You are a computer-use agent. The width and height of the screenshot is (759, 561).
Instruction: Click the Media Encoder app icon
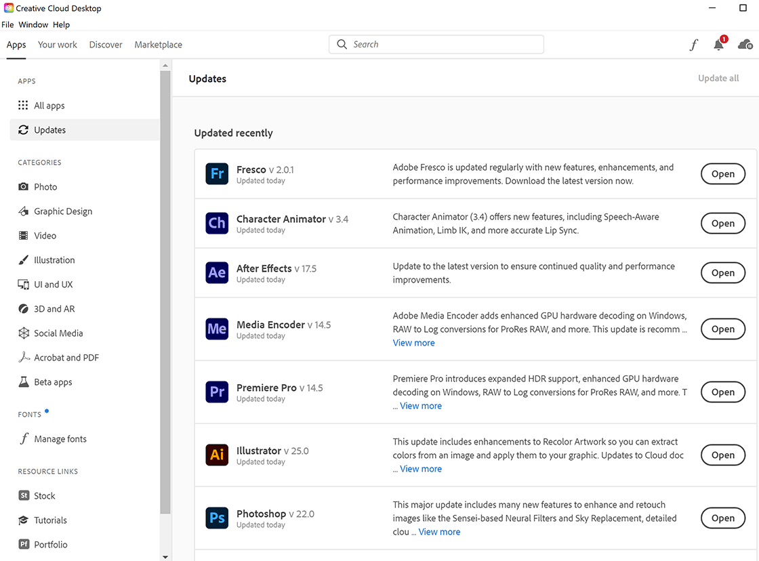(x=217, y=329)
